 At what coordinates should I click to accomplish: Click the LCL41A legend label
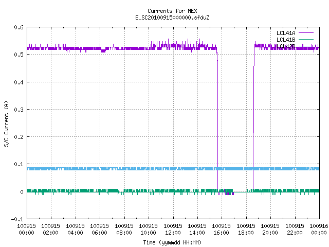click(x=286, y=33)
